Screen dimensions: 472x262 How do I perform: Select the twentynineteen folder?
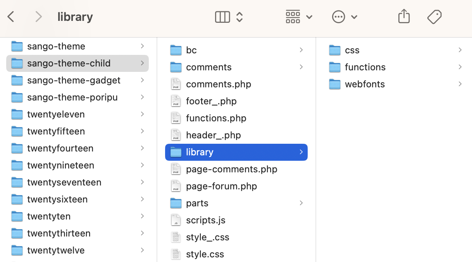[60, 165]
